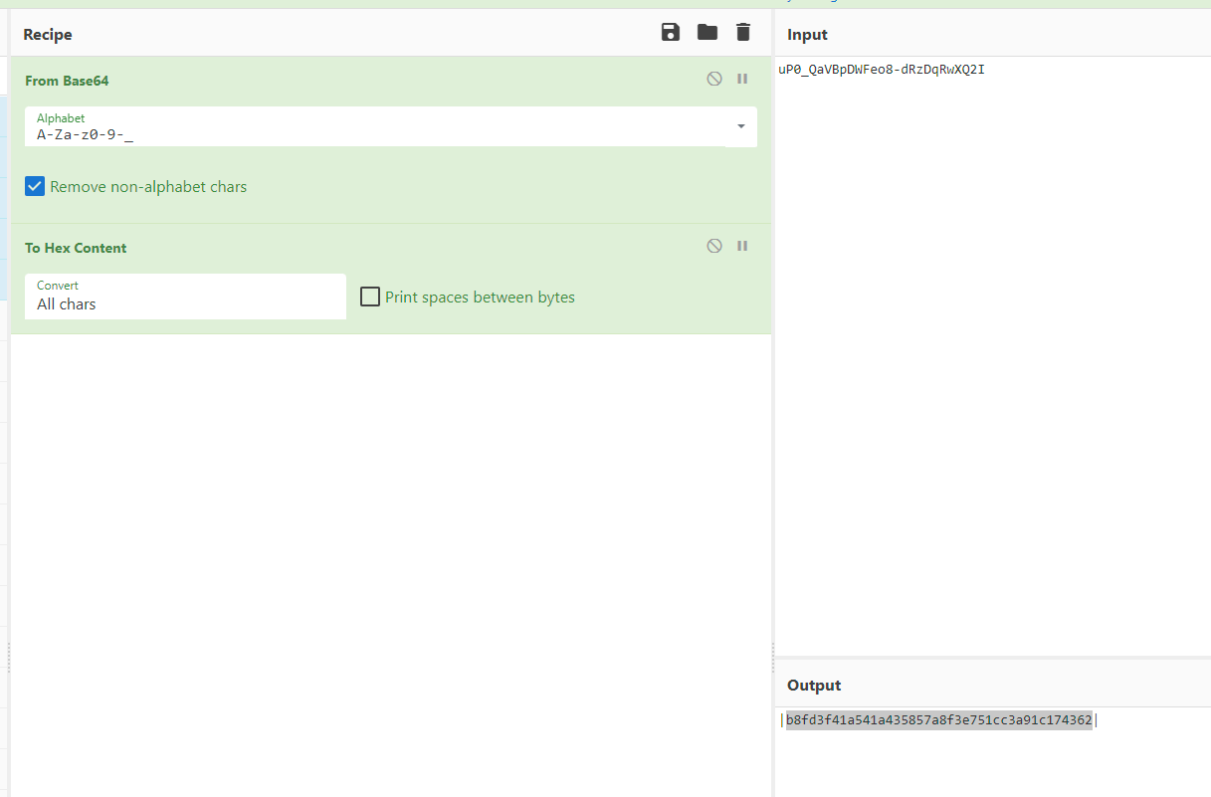Image resolution: width=1211 pixels, height=797 pixels.
Task: Focus the Input text area string
Action: click(882, 70)
